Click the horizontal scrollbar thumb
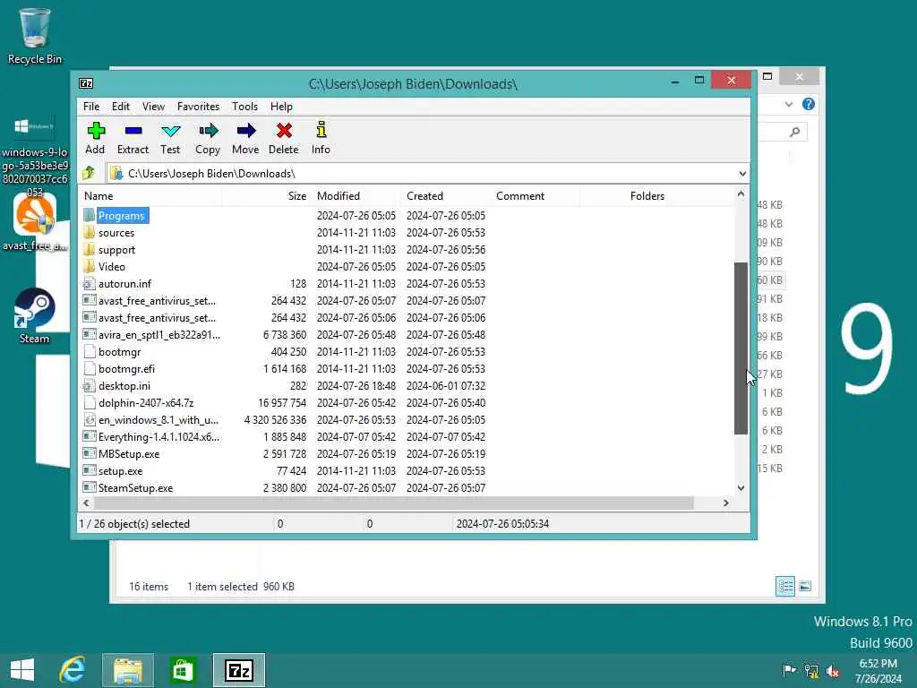The image size is (917, 688). click(x=394, y=503)
